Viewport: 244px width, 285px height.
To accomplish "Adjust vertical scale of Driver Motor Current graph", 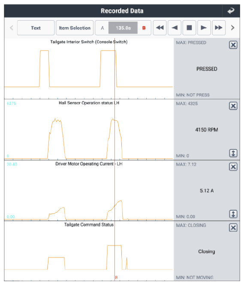I will [x=233, y=214].
